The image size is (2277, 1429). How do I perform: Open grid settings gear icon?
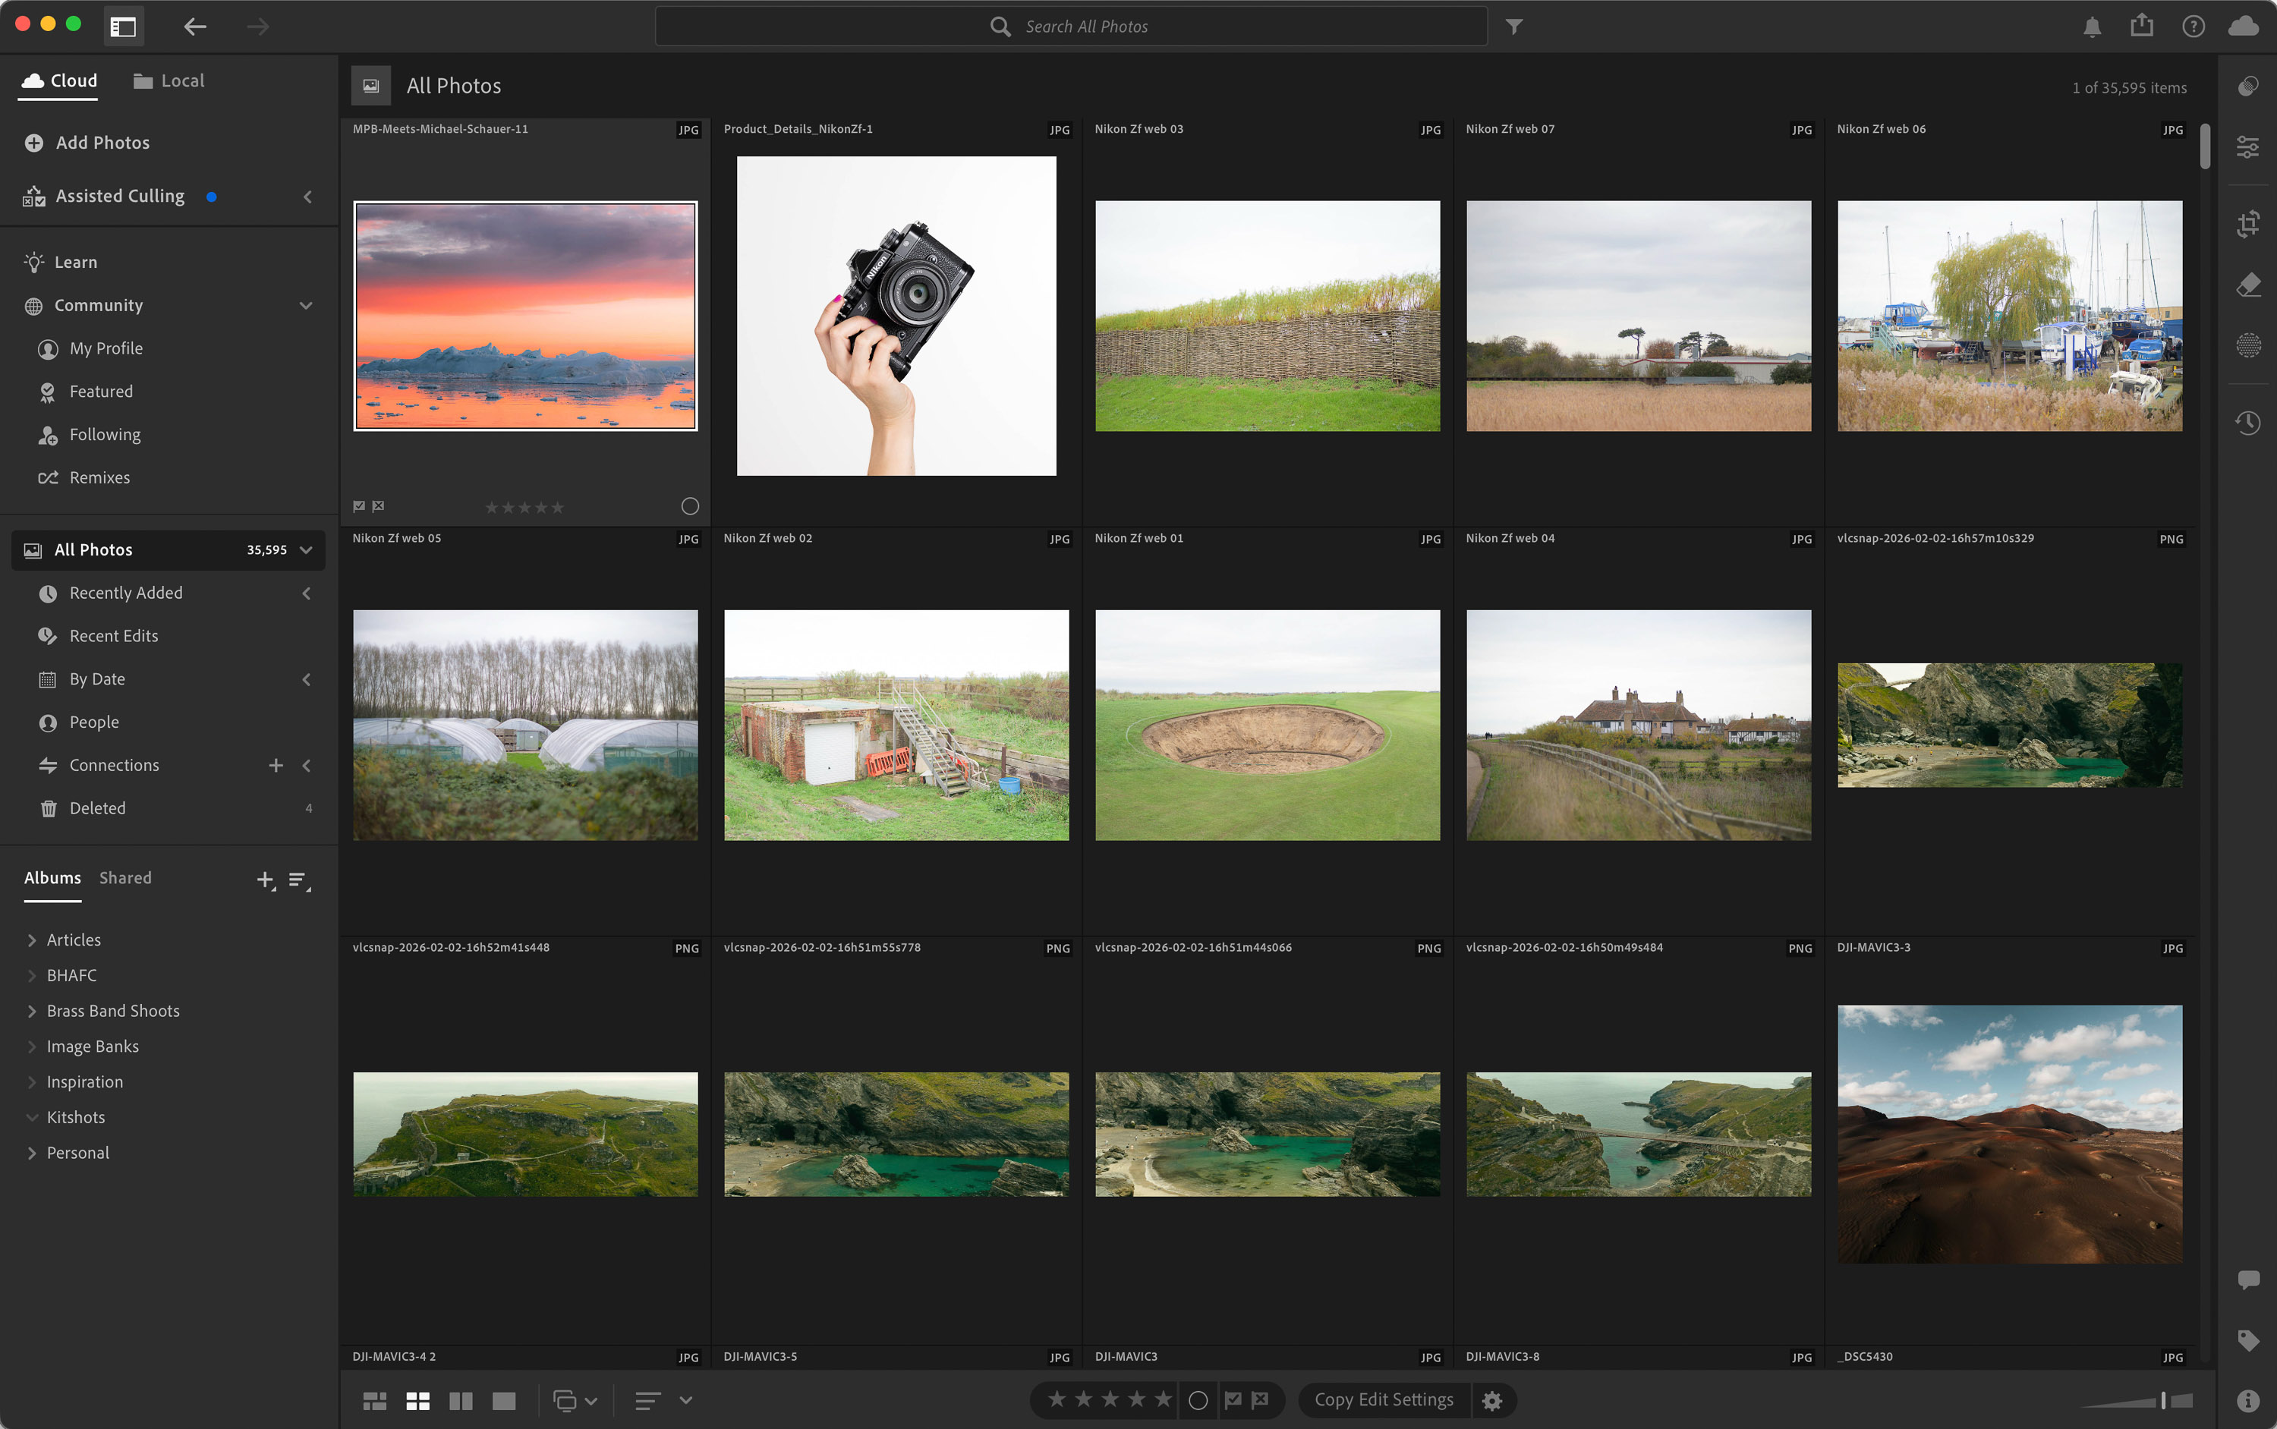pyautogui.click(x=1491, y=1401)
